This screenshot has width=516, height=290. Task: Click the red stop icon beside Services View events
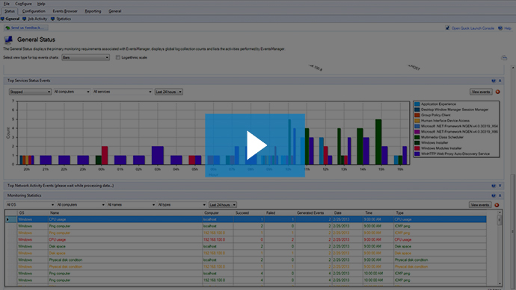(497, 92)
